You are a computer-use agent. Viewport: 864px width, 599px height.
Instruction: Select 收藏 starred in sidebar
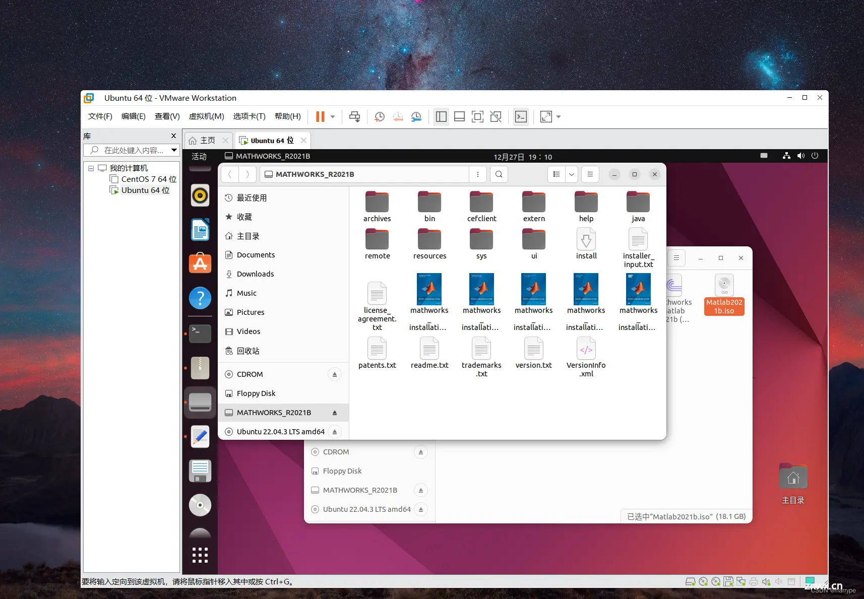coord(283,217)
